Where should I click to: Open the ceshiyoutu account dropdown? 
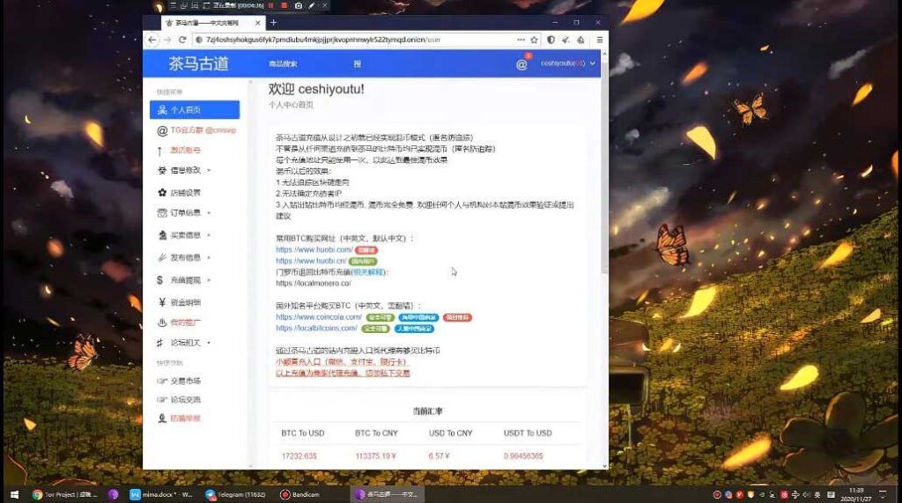pos(568,63)
